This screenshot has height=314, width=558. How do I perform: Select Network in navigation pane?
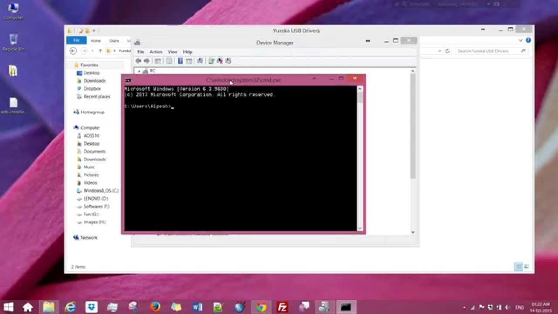tap(89, 238)
